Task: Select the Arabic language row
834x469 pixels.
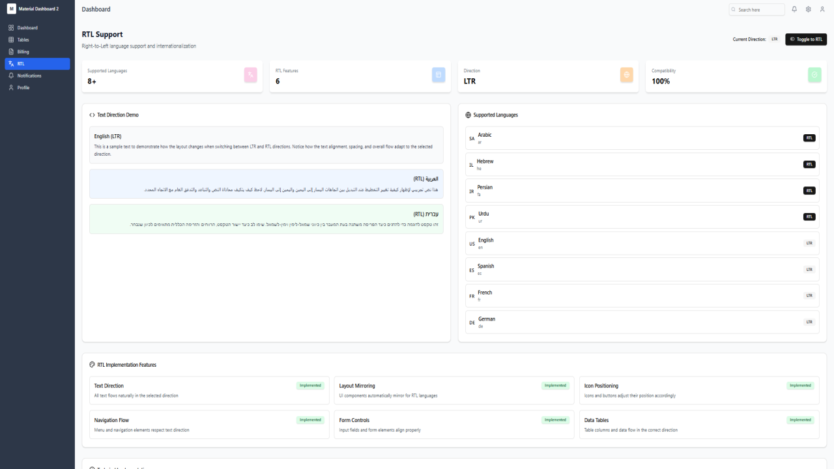Action: (642, 138)
